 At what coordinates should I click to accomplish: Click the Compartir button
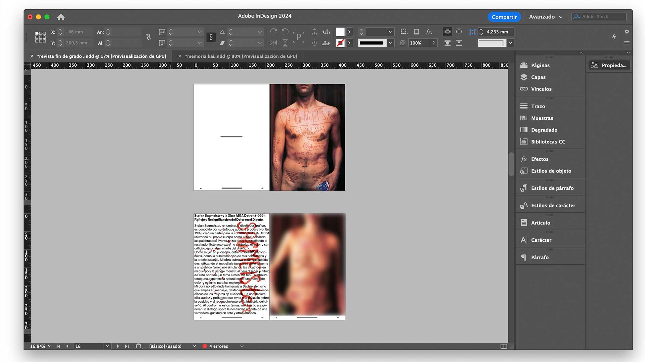tap(504, 17)
